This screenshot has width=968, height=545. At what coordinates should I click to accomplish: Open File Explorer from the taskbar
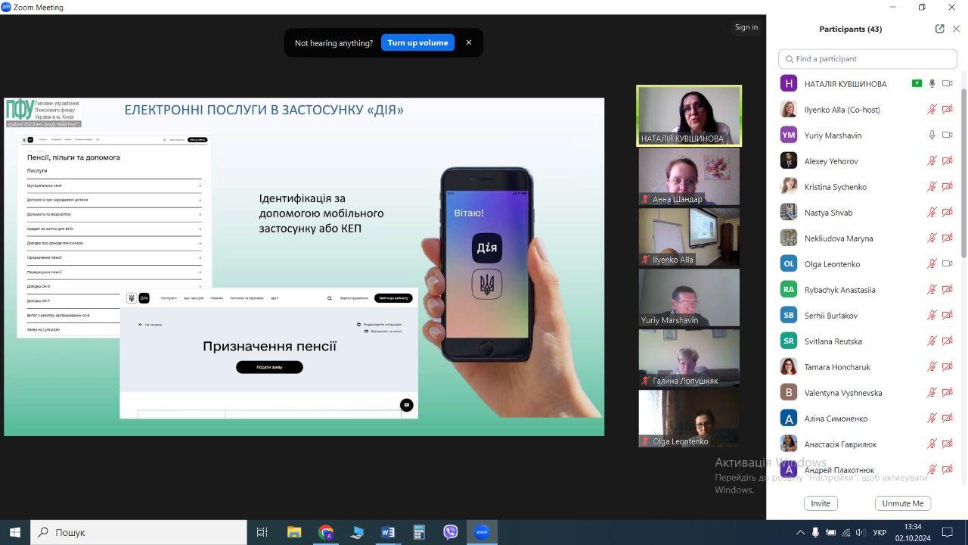click(x=294, y=532)
